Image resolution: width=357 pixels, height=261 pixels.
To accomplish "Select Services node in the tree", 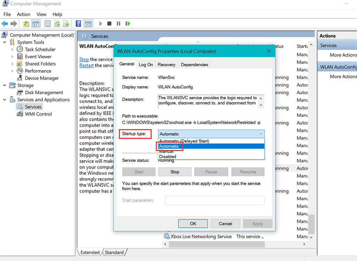I will point(33,107).
